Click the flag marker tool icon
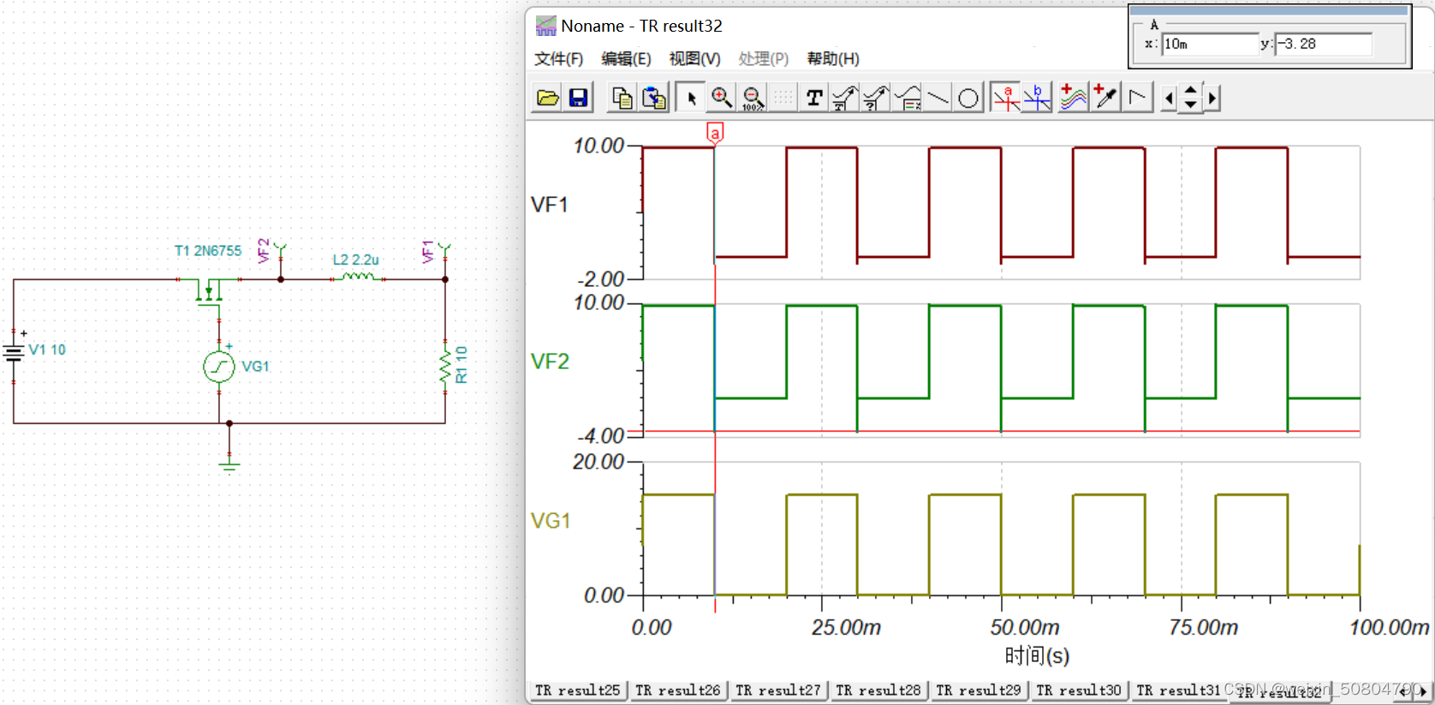Screen dimensions: 1435x705 (x=1138, y=98)
